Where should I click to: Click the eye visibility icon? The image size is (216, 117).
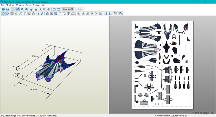point(49,9)
